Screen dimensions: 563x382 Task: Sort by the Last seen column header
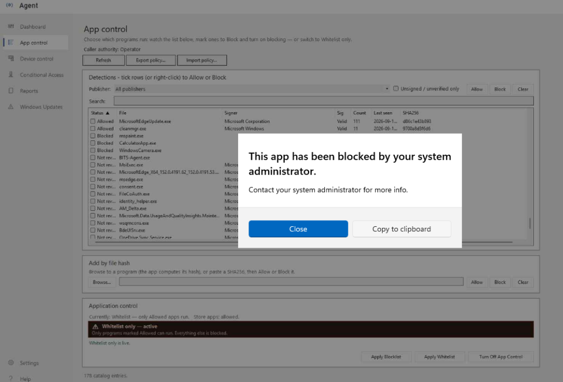(x=383, y=113)
